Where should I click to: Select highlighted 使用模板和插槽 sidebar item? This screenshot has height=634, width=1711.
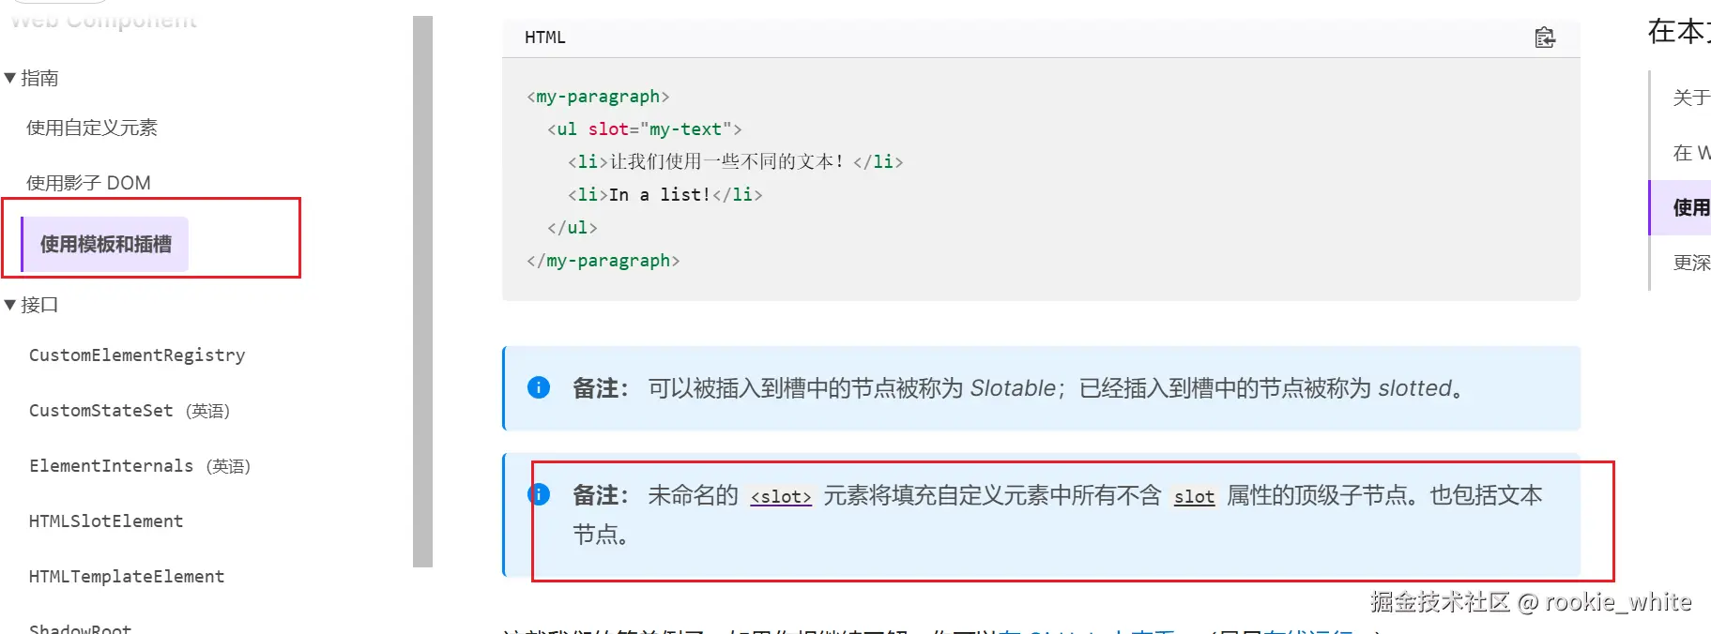tap(105, 244)
